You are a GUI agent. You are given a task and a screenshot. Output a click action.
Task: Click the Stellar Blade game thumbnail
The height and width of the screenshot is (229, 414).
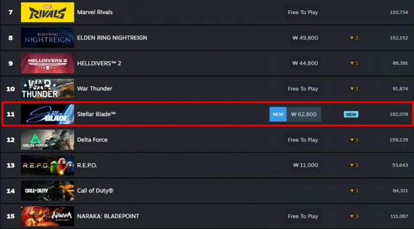click(x=47, y=114)
